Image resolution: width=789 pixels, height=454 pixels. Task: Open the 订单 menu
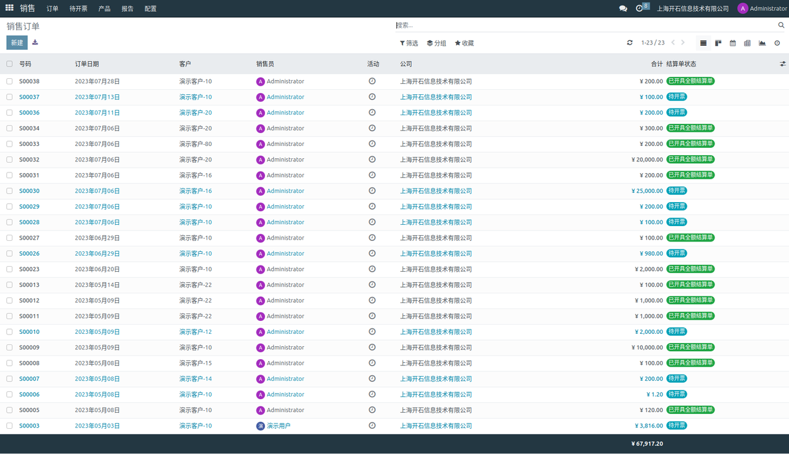[x=52, y=9]
